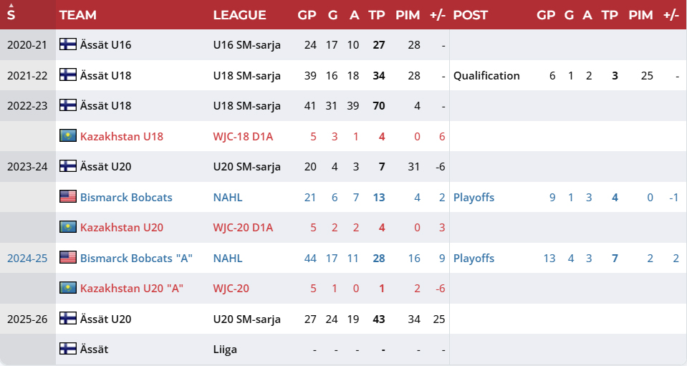Click Finland flag in the Liiga row

click(68, 350)
